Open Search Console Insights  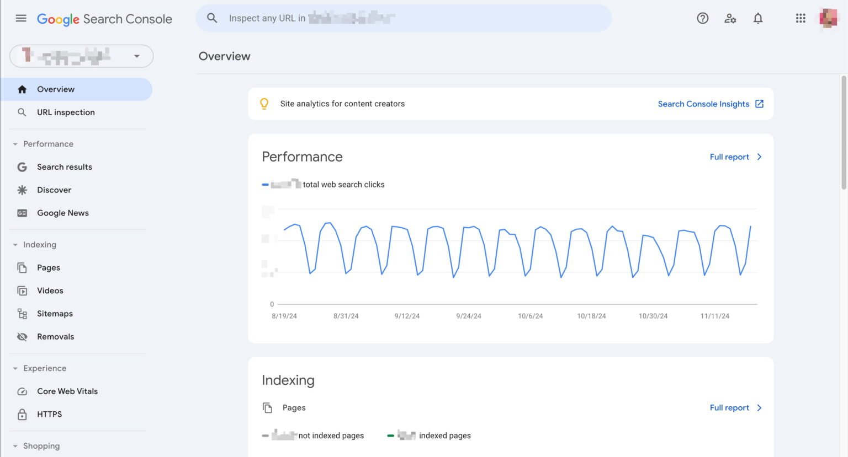tap(703, 104)
